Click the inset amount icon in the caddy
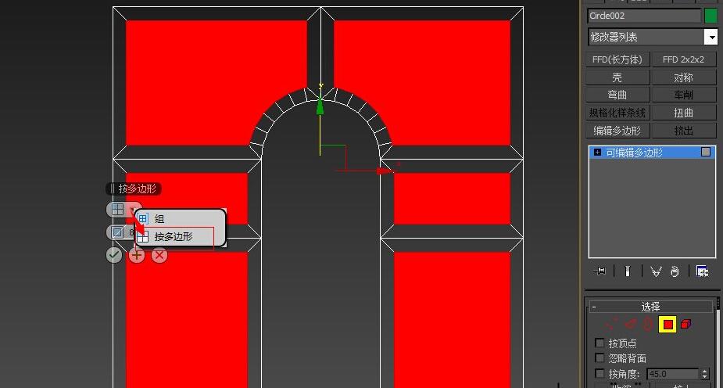723x388 pixels. pos(117,232)
